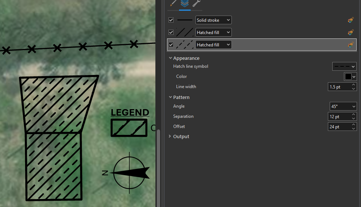Screen dimensions: 361x207
Task: Select the solid hatched fill preview
Action: 185,32
